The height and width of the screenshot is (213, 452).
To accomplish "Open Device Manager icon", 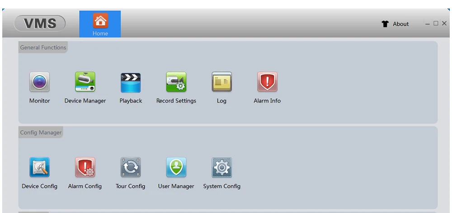I will (x=85, y=82).
